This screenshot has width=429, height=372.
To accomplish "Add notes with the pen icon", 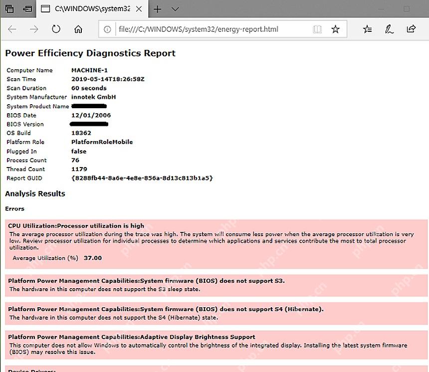I will (389, 29).
